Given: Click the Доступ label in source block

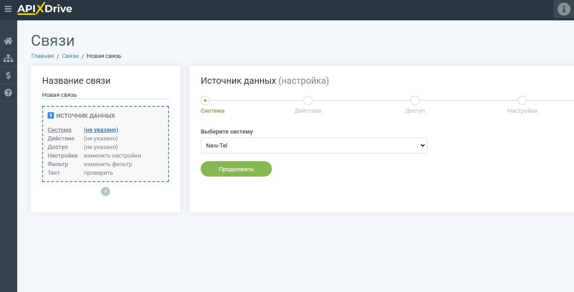Looking at the screenshot, I should [58, 147].
